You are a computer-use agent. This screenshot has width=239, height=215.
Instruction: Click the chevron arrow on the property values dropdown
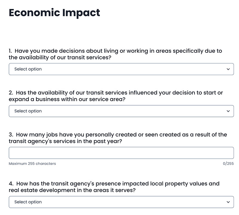228,202
